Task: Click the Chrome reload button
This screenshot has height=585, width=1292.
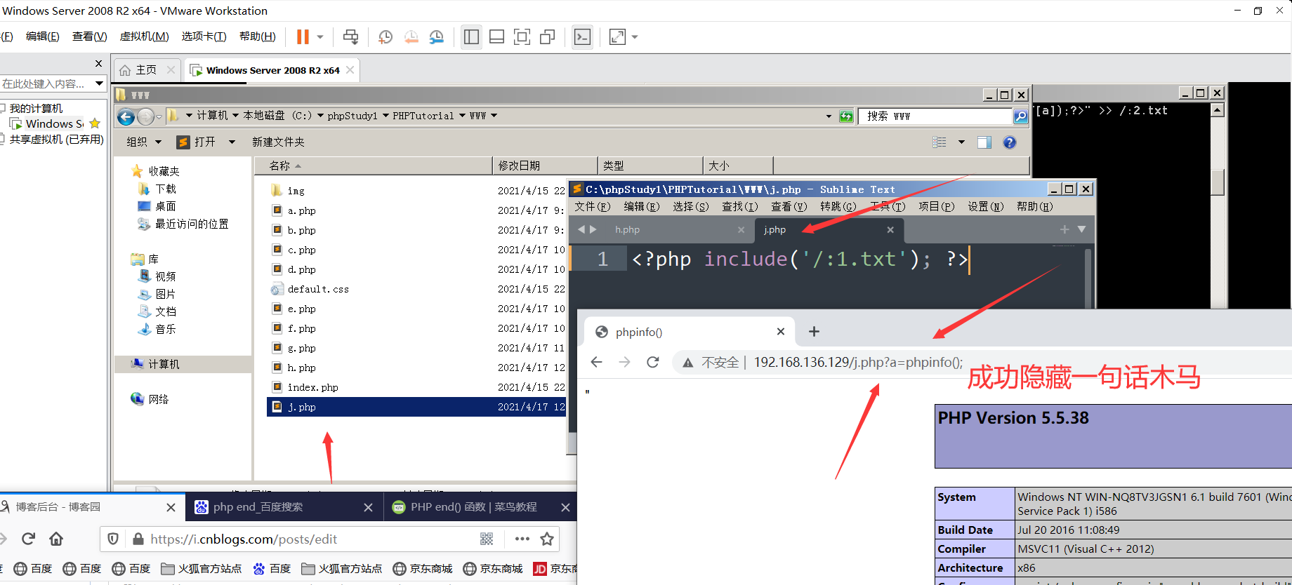Action: [x=653, y=362]
